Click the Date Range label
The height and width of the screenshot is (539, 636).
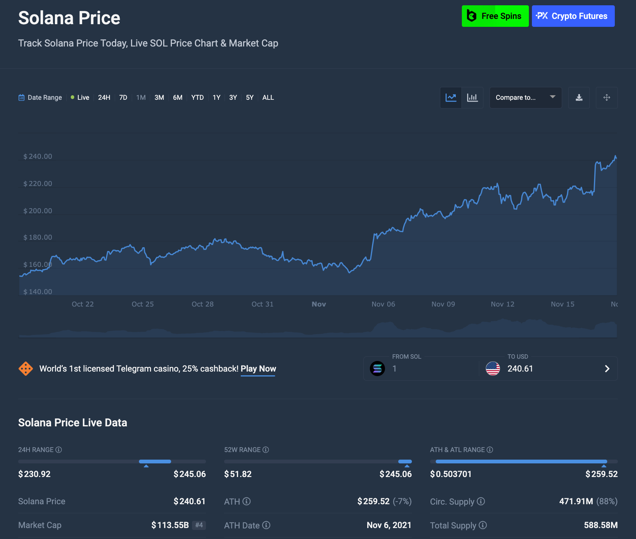coord(45,98)
